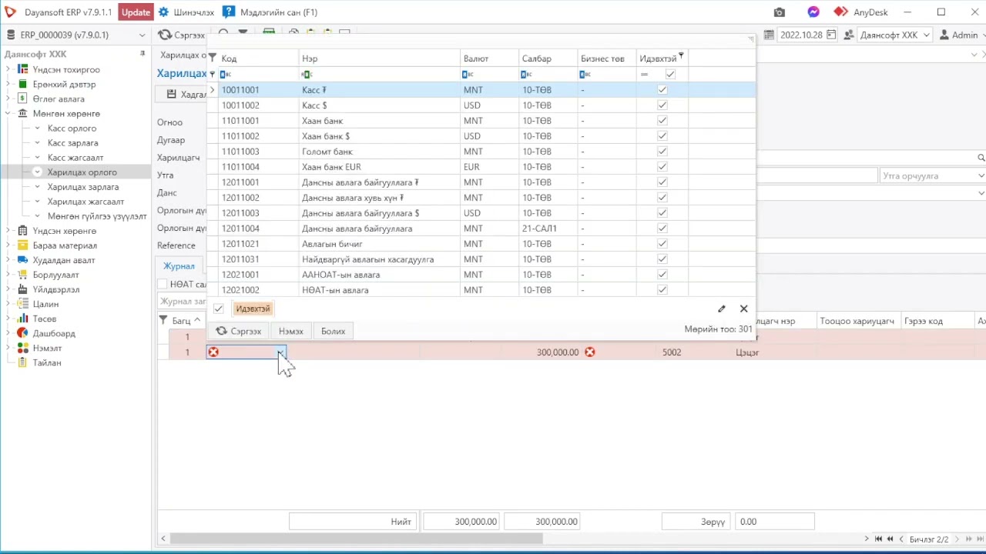Uncheck the active filter checkbox beside Идэвхтэй tag
Screen dimensions: 986x554
[219, 309]
